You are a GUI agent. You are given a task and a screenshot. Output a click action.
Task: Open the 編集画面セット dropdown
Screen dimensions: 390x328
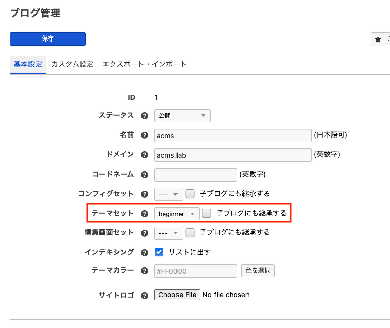(x=168, y=233)
